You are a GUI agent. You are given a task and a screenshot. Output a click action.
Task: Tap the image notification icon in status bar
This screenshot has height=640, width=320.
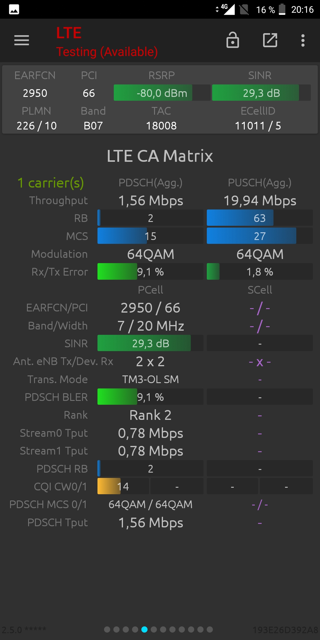click(x=14, y=9)
